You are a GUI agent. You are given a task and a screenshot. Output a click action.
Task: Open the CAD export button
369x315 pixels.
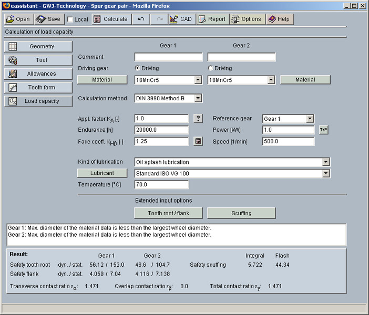point(181,19)
